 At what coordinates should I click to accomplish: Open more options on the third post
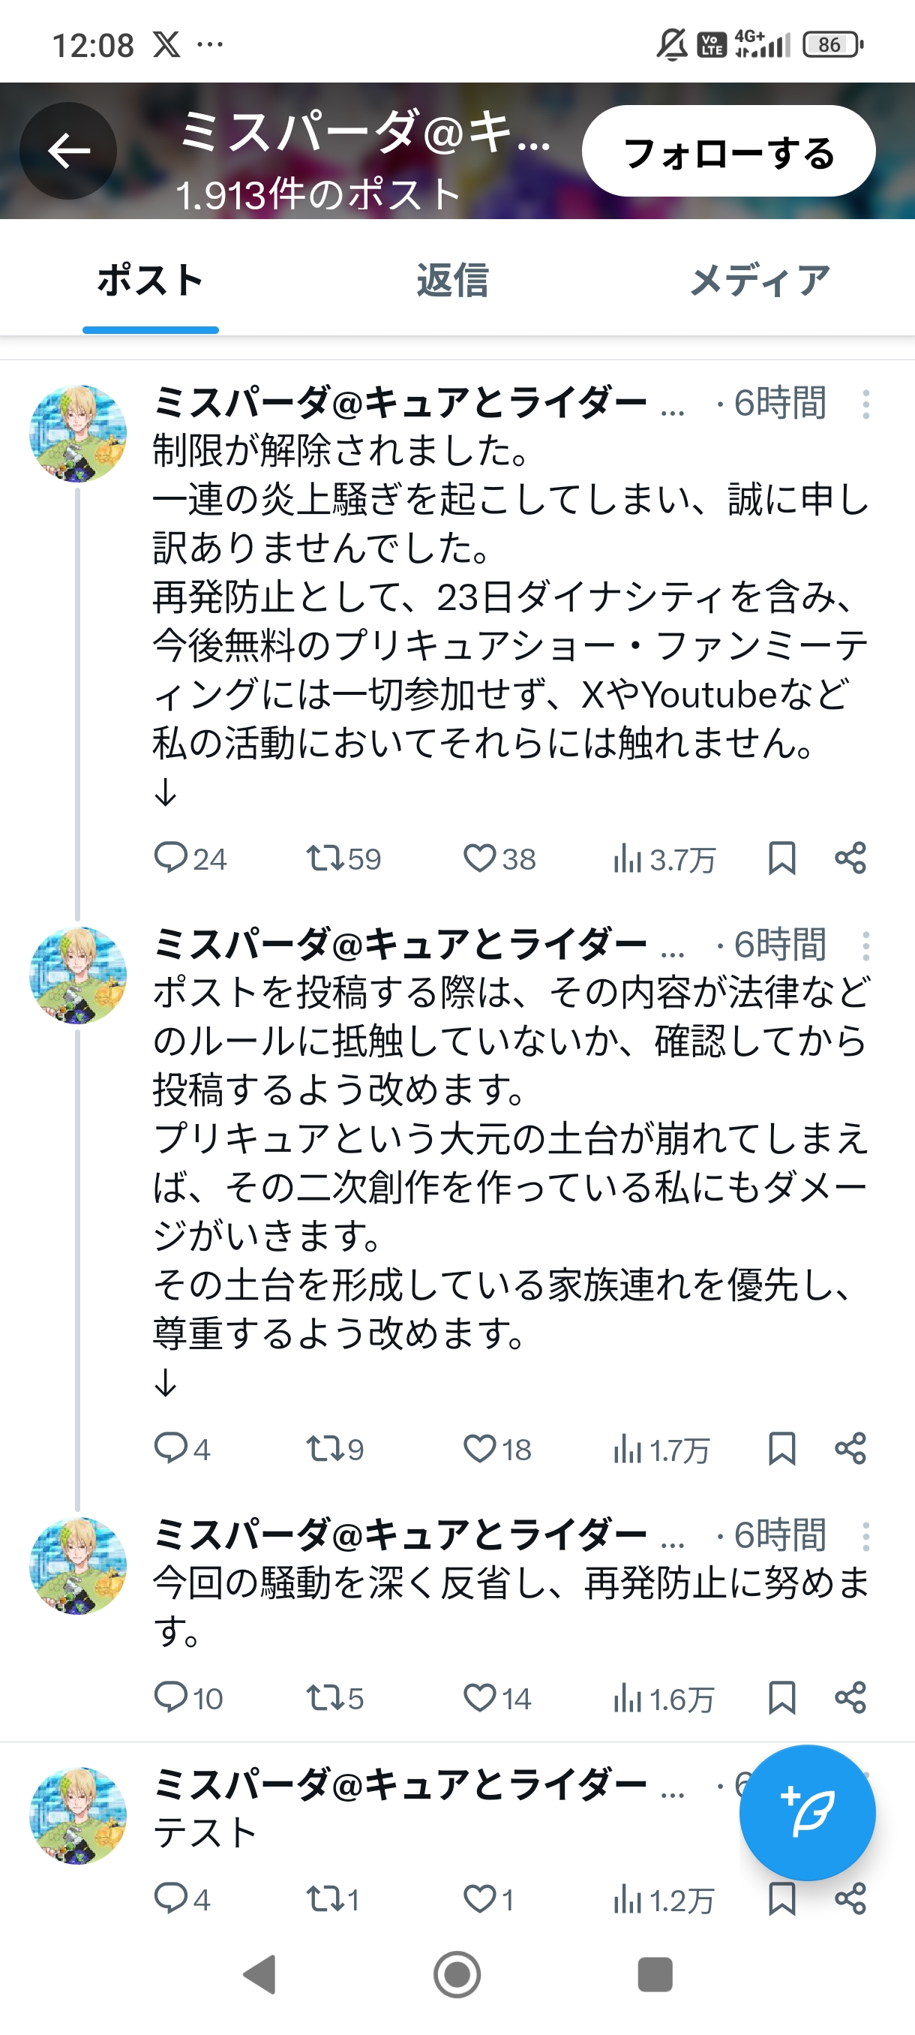866,1537
